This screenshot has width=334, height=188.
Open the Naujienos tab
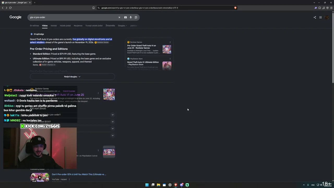pos(78,26)
